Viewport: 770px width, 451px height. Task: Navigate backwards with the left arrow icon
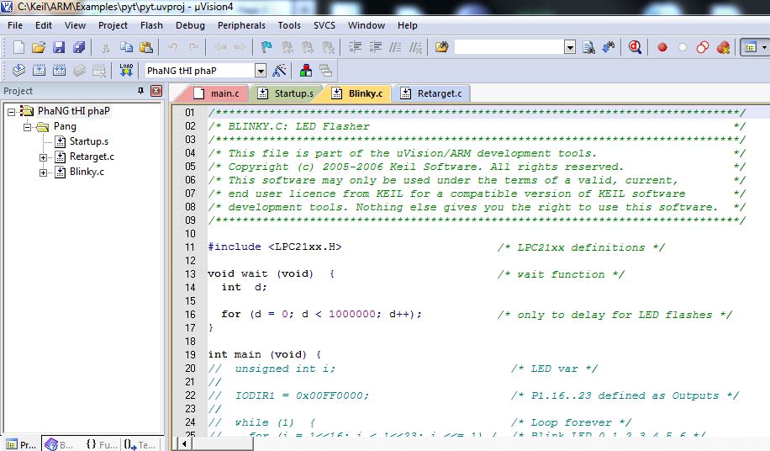point(220,47)
